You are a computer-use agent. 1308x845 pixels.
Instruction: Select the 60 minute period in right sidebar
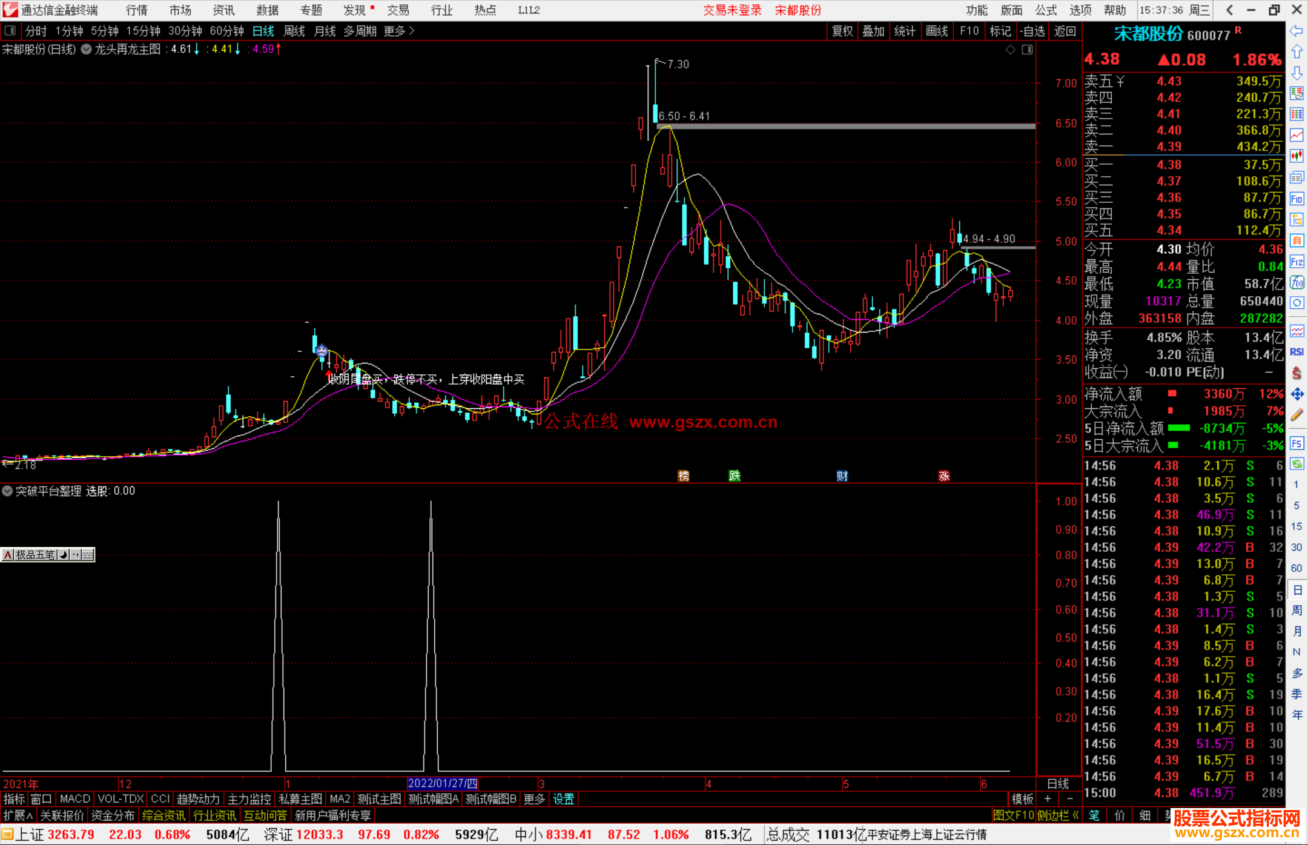pos(1296,568)
